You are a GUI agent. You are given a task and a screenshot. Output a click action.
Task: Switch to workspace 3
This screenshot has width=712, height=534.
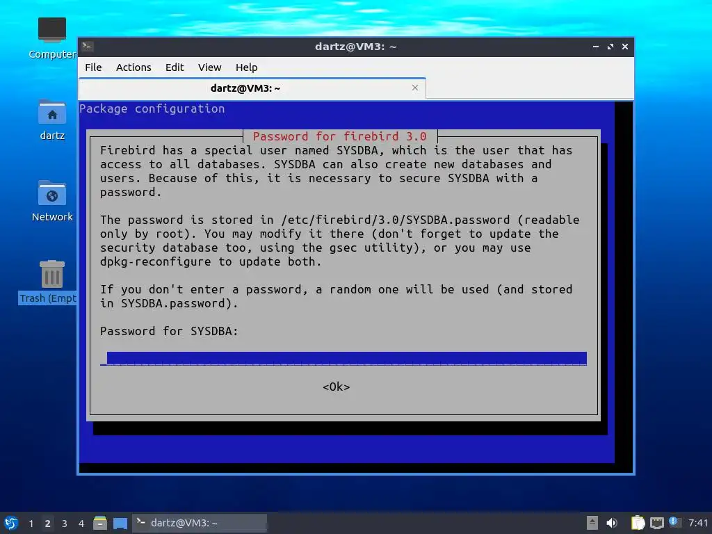click(65, 524)
